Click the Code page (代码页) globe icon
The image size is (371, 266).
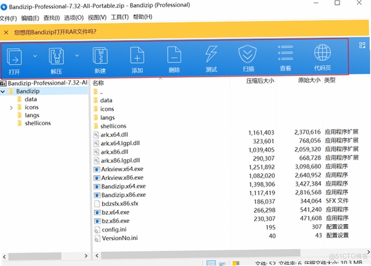(x=323, y=52)
